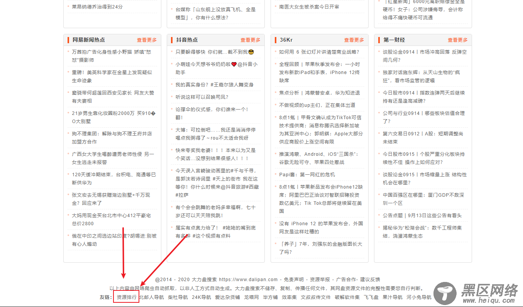Viewport: 523px width, 307px height.
Task: Open the 柴杜导航 footer link
Action: (x=178, y=297)
